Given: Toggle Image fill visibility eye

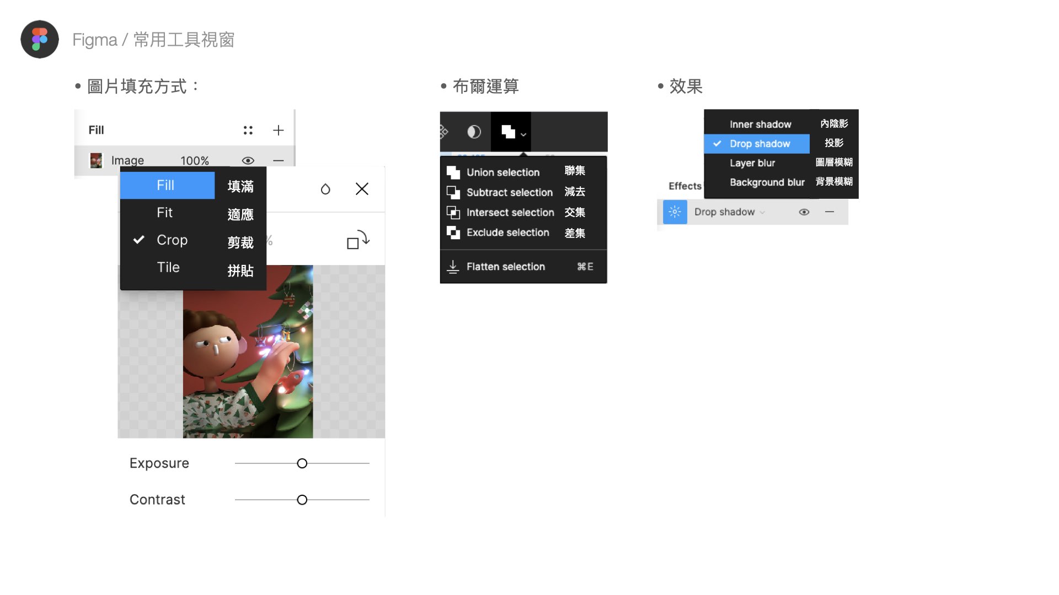Looking at the screenshot, I should 248,161.
